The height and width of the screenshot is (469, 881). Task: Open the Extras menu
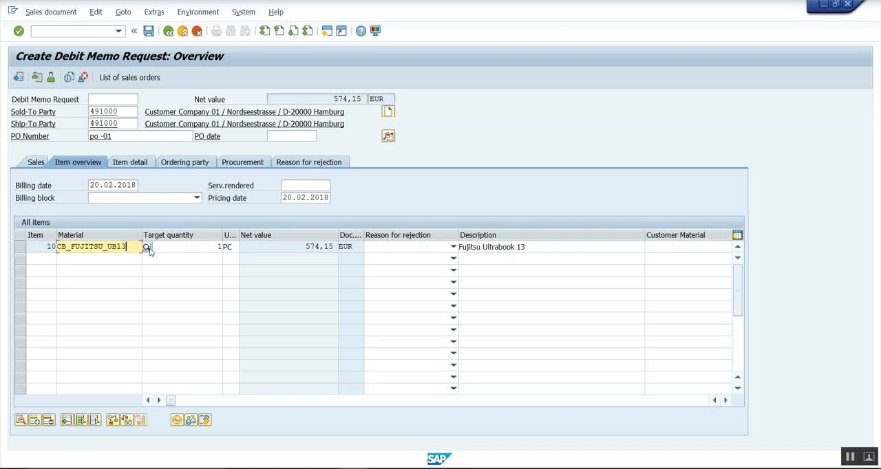[x=154, y=12]
